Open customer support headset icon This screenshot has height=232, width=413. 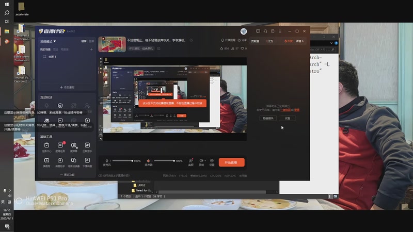(x=265, y=31)
